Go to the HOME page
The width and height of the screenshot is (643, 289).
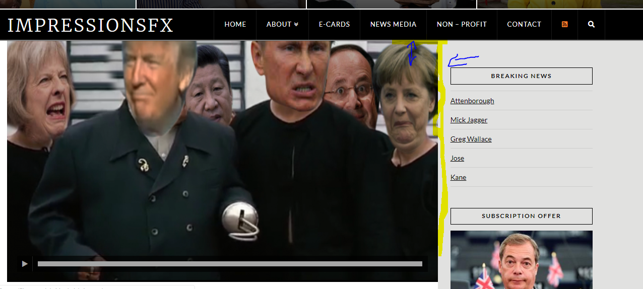[235, 24]
